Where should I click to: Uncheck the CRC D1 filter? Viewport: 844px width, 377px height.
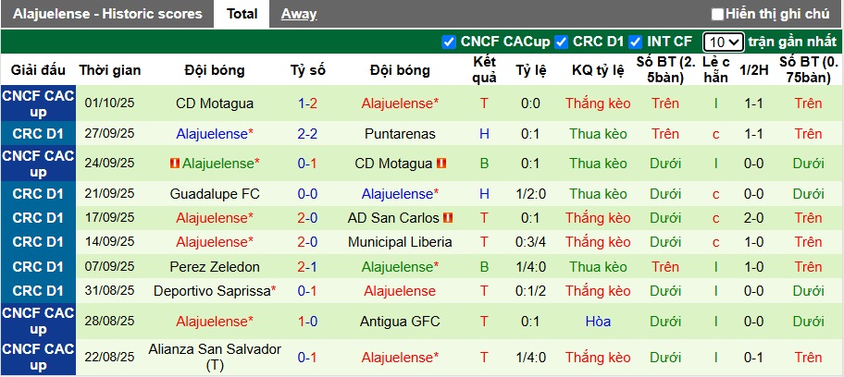562,42
